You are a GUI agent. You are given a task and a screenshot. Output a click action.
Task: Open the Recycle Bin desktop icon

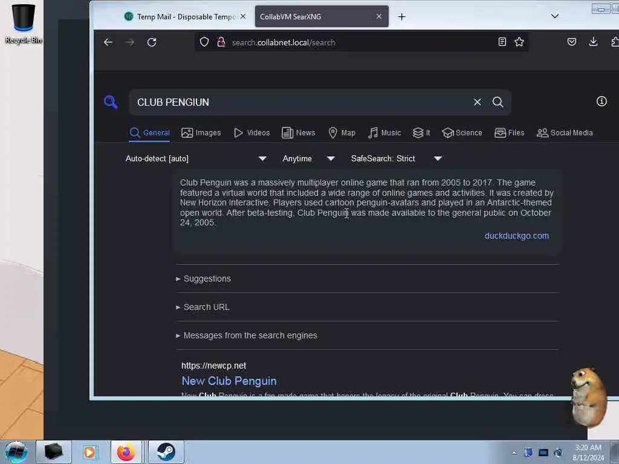pos(23,24)
